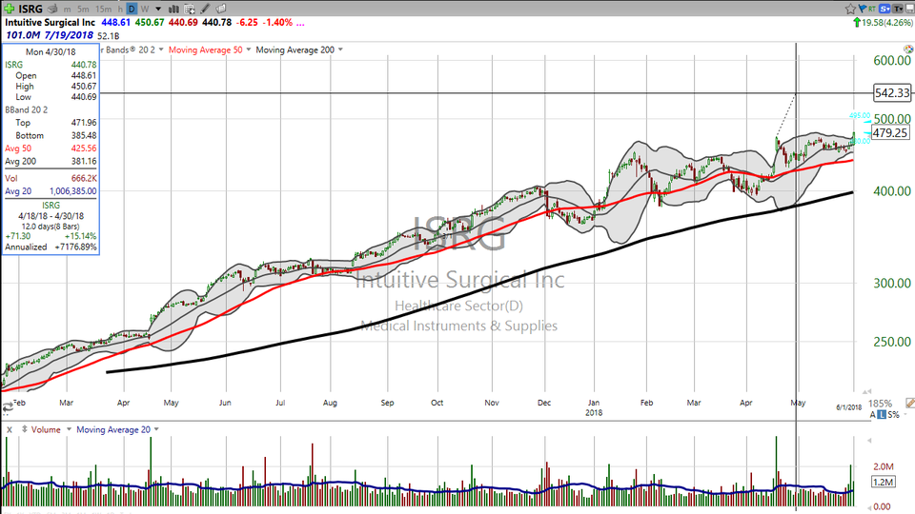Click the L log scale toggle

click(883, 415)
